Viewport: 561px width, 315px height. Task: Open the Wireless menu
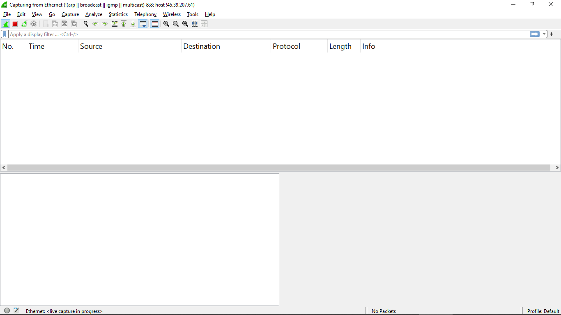point(172,14)
